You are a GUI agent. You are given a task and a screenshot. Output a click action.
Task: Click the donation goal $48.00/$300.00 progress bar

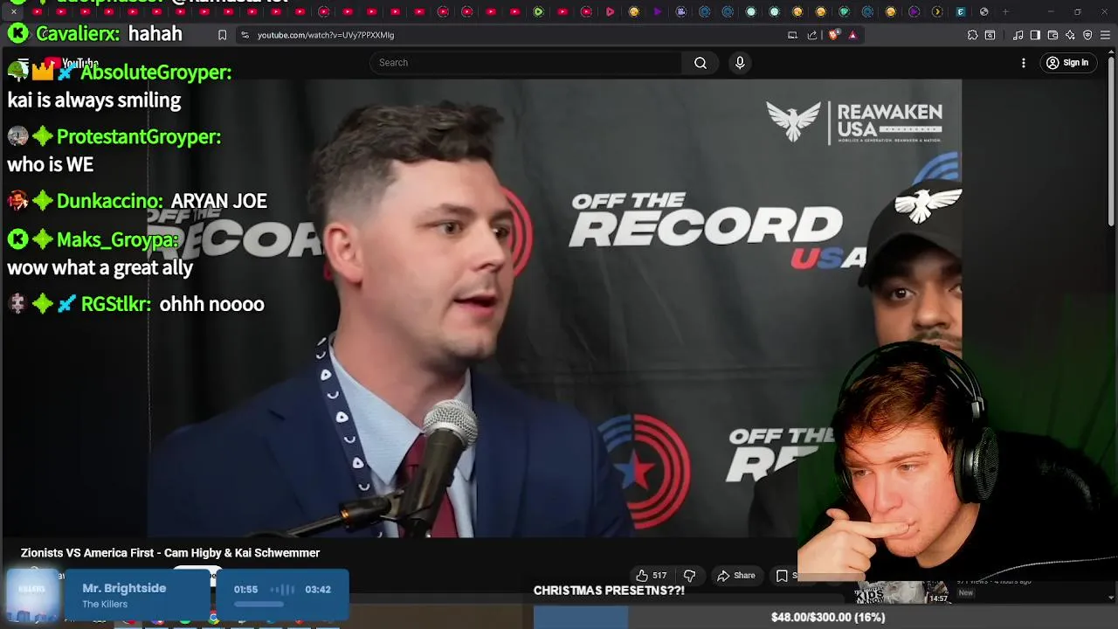point(827,617)
